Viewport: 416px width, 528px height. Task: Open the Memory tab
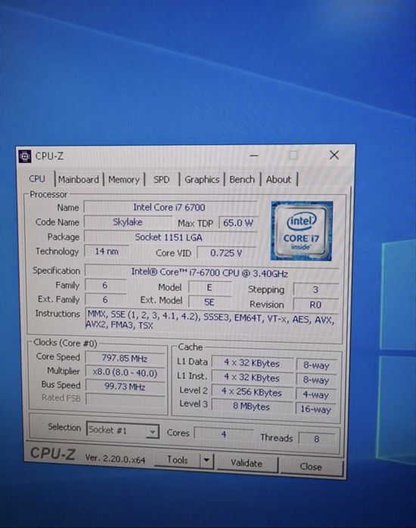[x=124, y=180]
